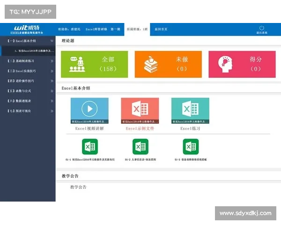Screen dimensions: 281x225
Task: Expand the 【二】基础制表练习 chevron
Action: pyautogui.click(x=52, y=61)
